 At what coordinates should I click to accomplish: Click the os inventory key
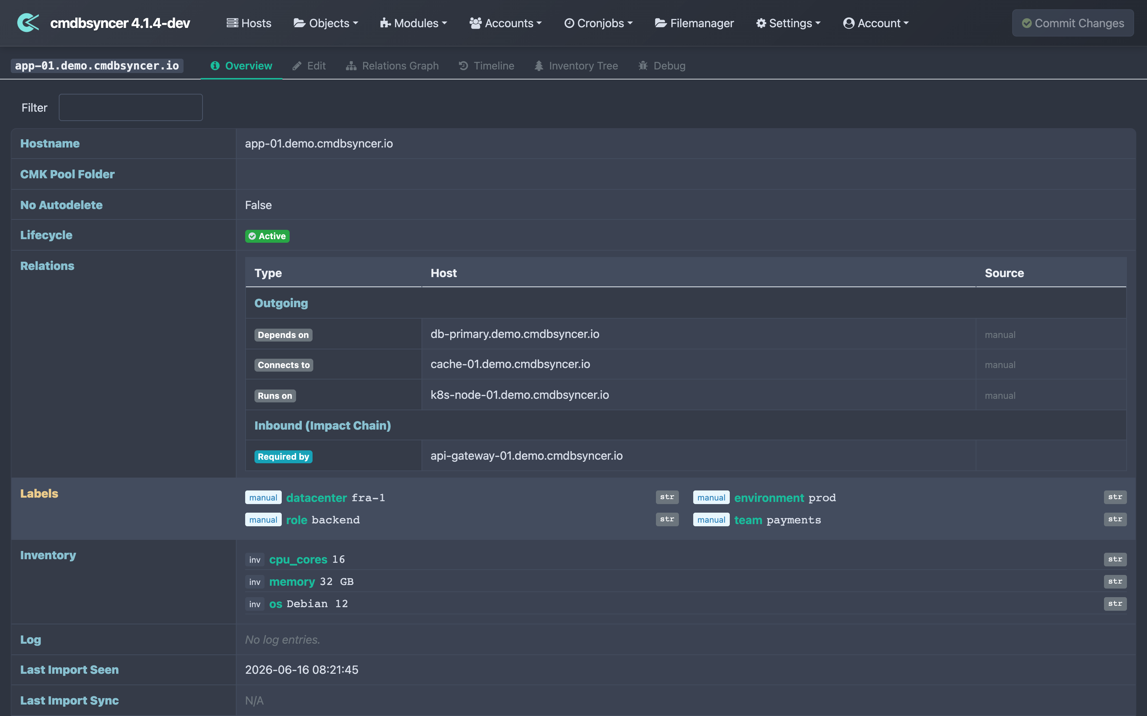coord(275,604)
